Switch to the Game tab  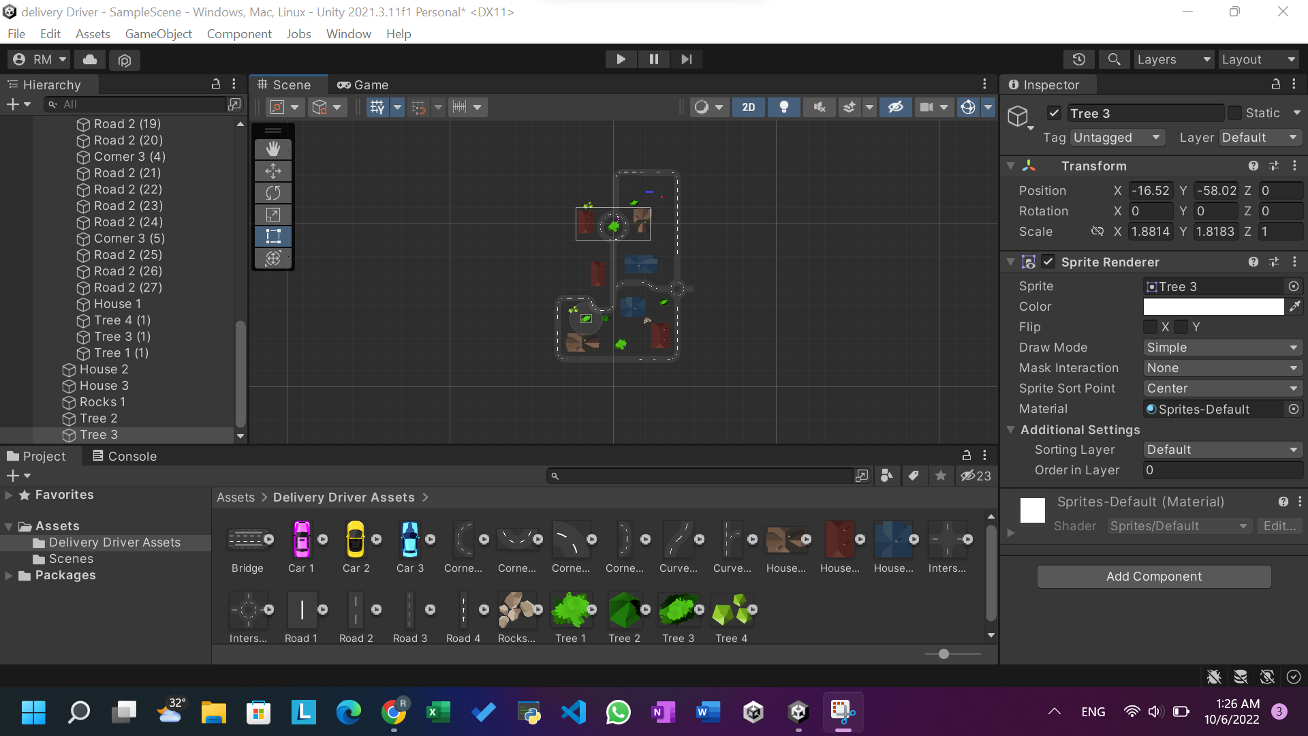[362, 85]
